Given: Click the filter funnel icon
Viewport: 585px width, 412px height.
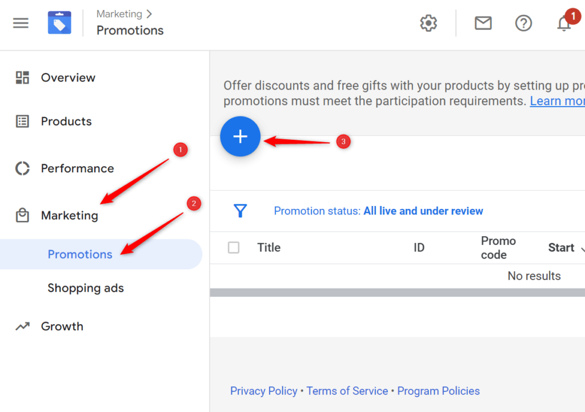Looking at the screenshot, I should click(x=240, y=211).
